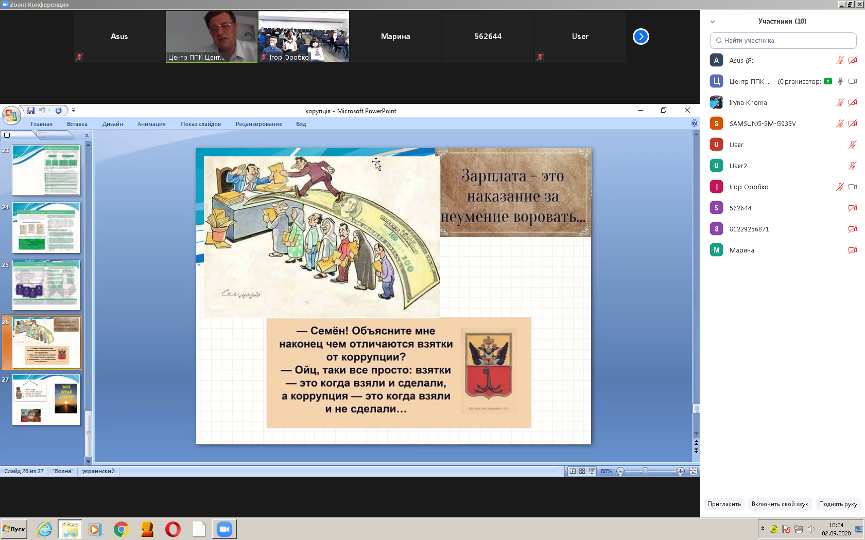Click the 80% zoom level

(x=606, y=471)
